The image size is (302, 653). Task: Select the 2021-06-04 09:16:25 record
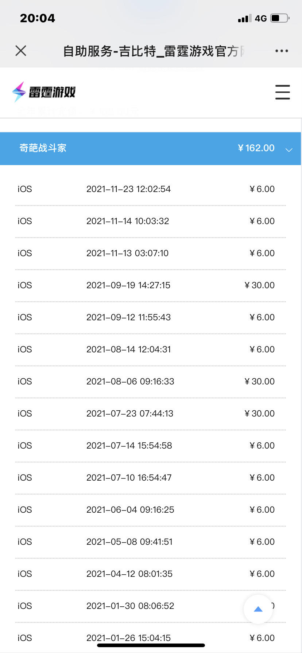pyautogui.click(x=150, y=510)
